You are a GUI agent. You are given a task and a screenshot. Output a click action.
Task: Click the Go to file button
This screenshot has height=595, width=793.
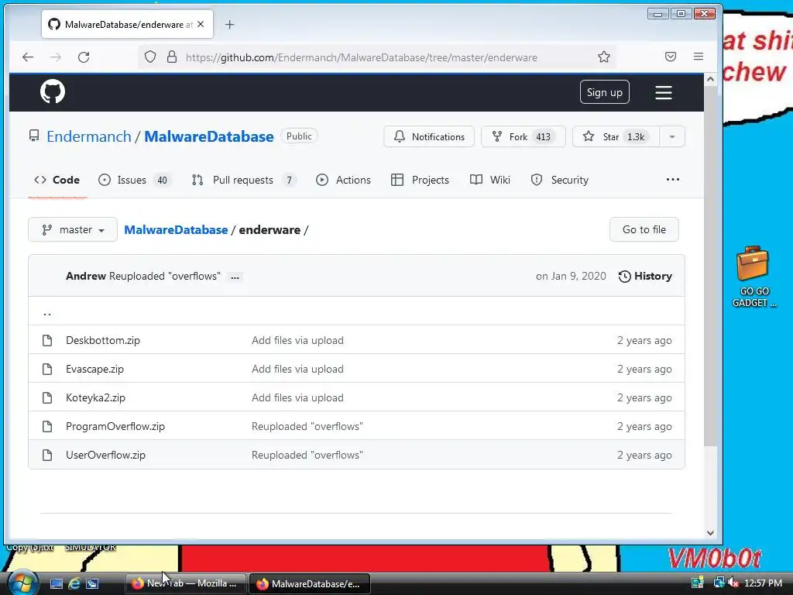[644, 229]
